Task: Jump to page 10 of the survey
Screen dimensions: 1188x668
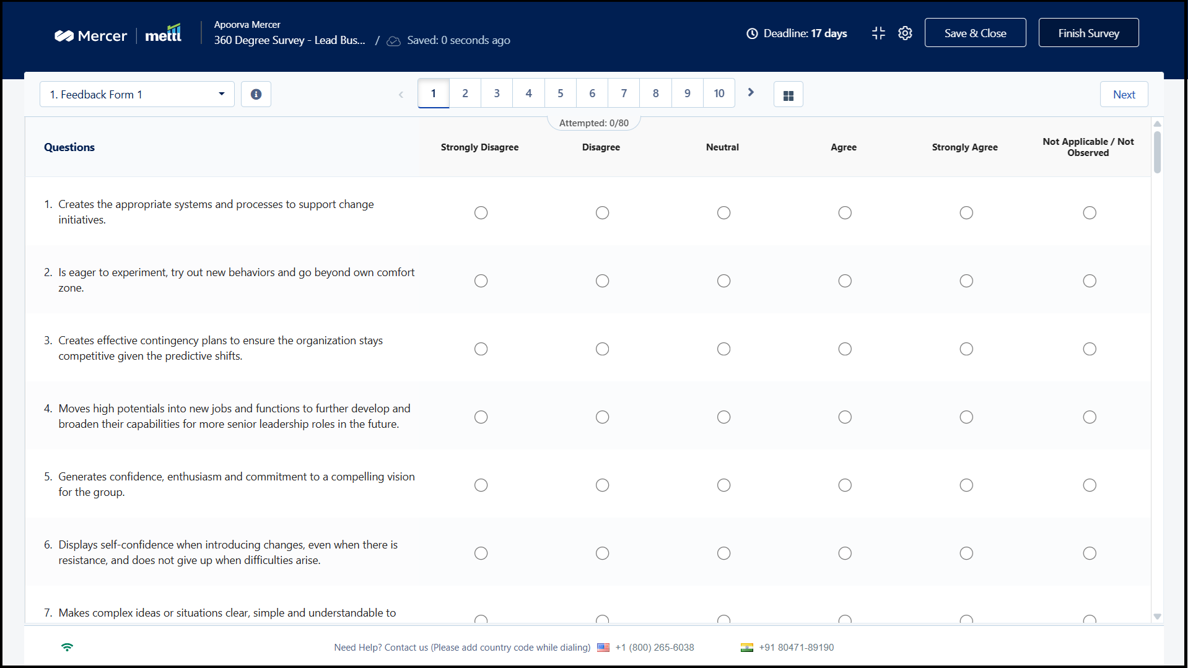Action: [x=718, y=93]
